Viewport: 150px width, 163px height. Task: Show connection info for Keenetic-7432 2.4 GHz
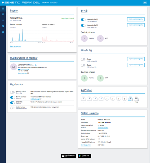(x=136, y=19)
